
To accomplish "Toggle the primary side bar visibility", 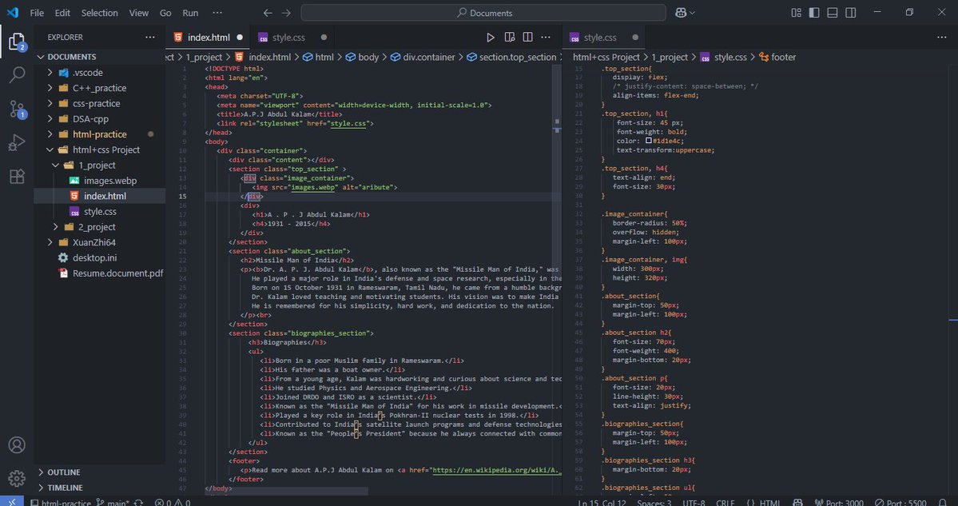I will [x=814, y=13].
